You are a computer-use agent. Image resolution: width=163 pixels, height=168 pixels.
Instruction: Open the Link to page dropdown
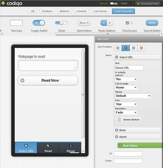126,88
